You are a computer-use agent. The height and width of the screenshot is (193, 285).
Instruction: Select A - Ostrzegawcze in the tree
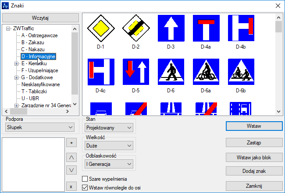[x=39, y=35]
